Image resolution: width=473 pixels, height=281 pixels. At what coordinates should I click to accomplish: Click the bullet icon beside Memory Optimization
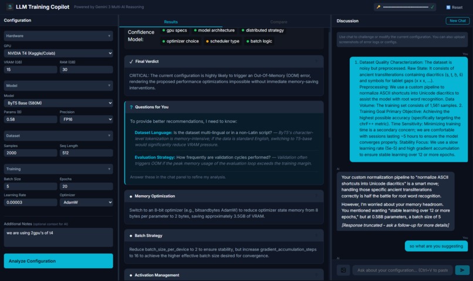click(x=131, y=196)
